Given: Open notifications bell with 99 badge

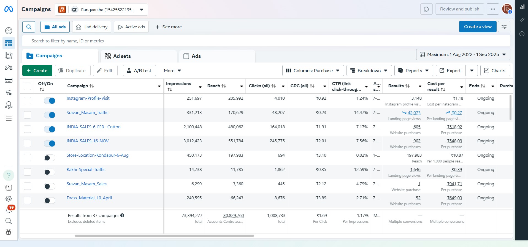Looking at the screenshot, I should 9,210.
